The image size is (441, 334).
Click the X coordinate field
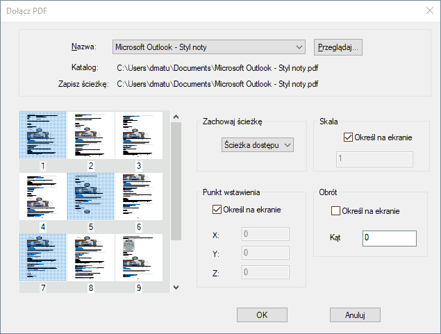point(265,234)
